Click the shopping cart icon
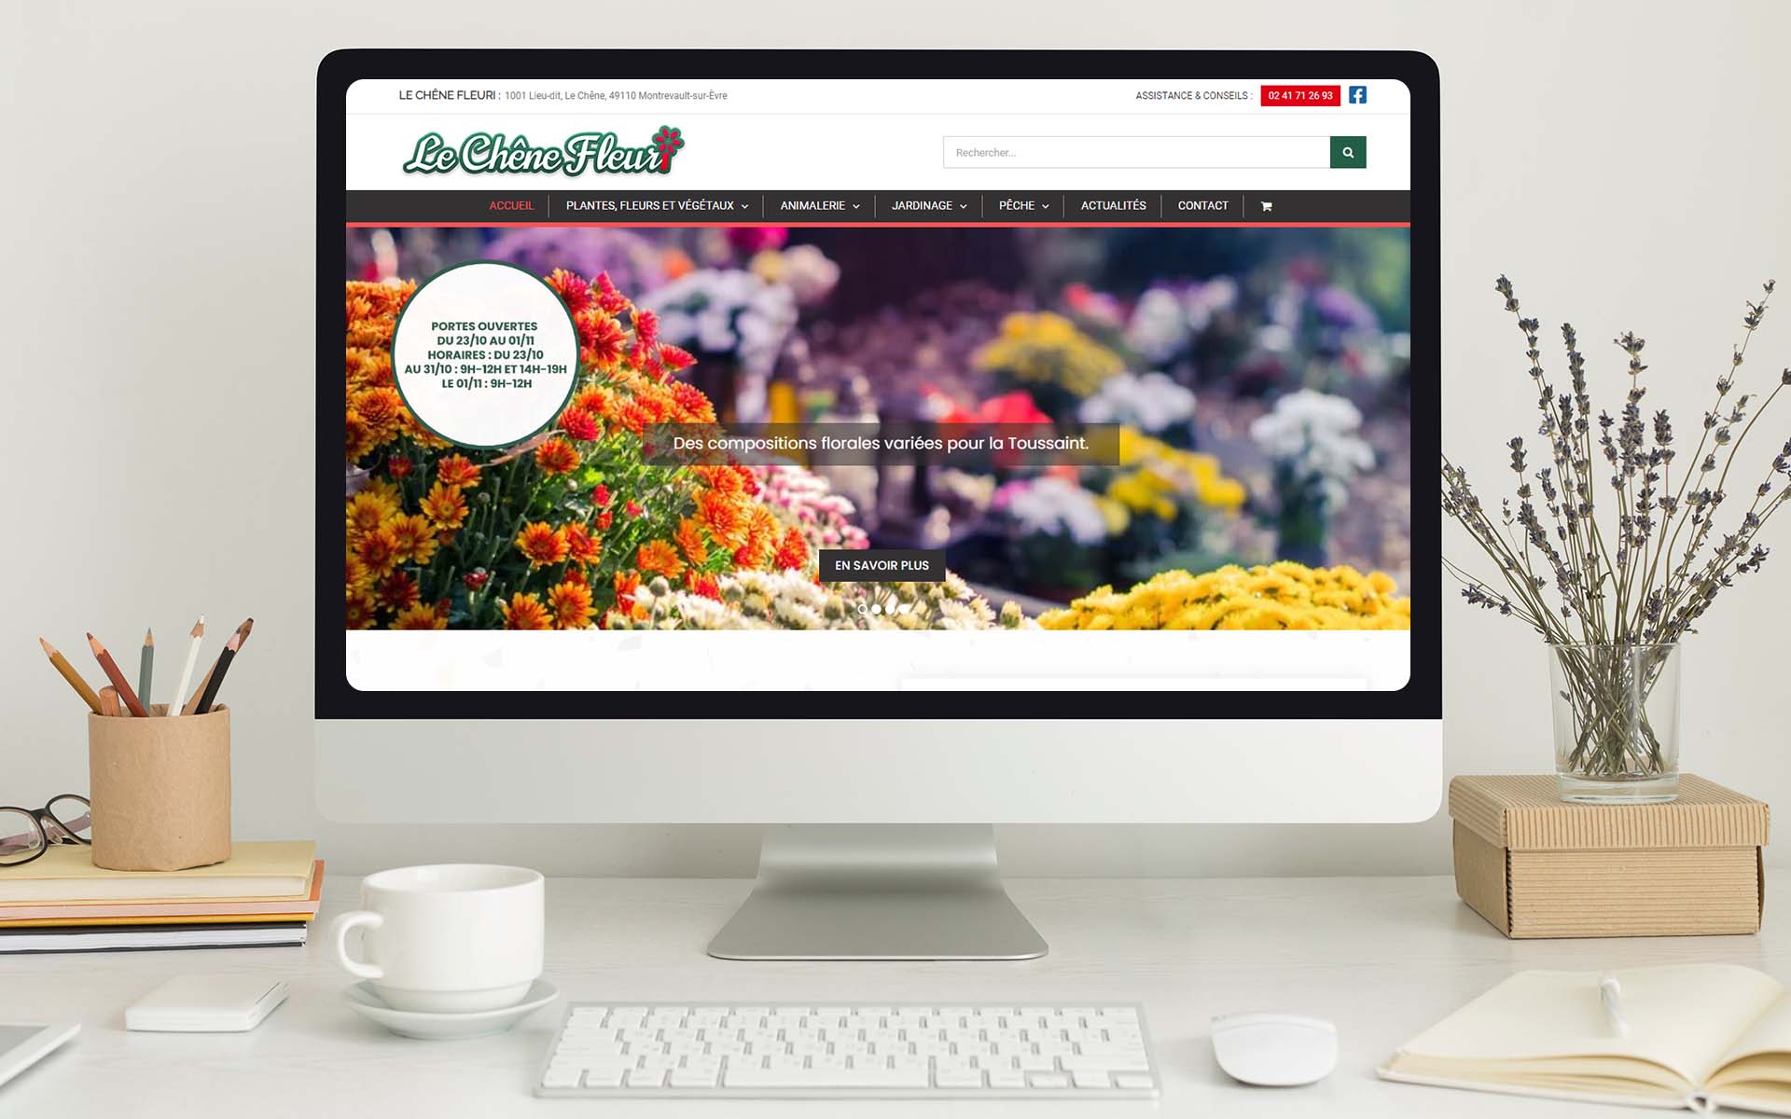The width and height of the screenshot is (1791, 1119). pyautogui.click(x=1266, y=206)
